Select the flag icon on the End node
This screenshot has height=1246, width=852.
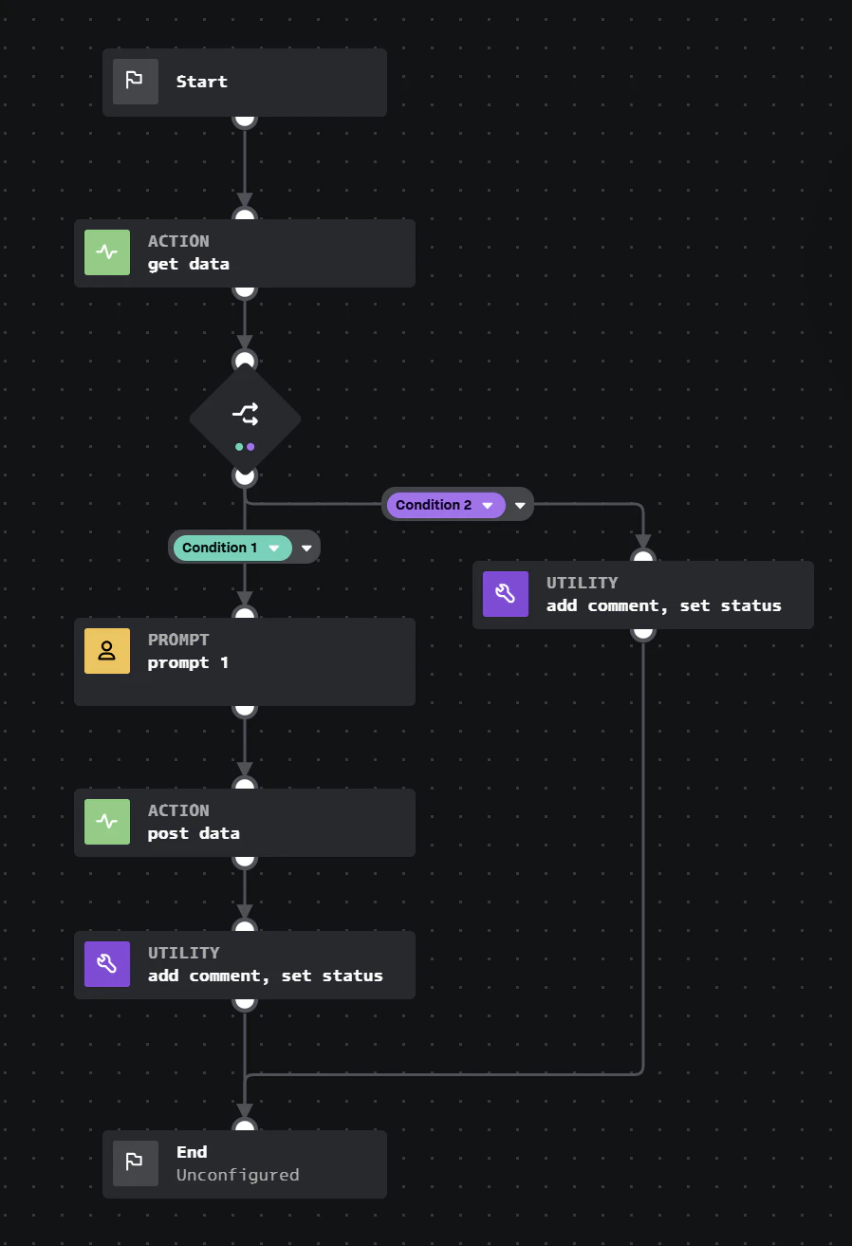[135, 1163]
